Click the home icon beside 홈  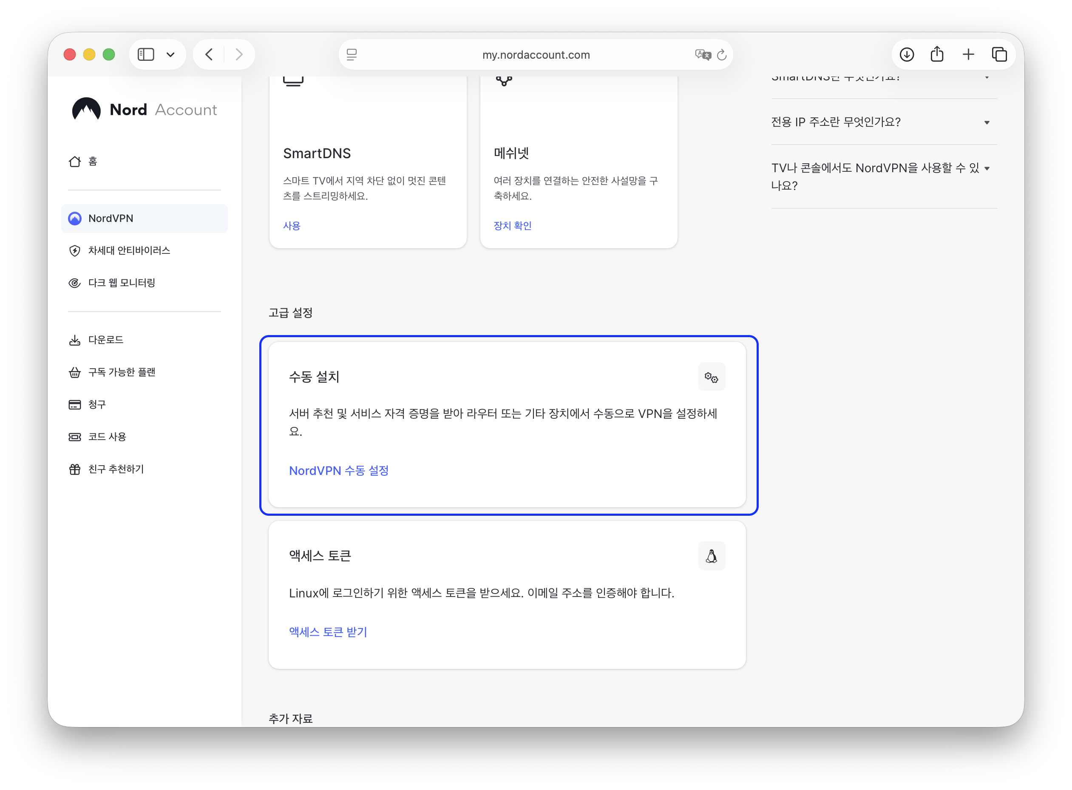pos(74,162)
